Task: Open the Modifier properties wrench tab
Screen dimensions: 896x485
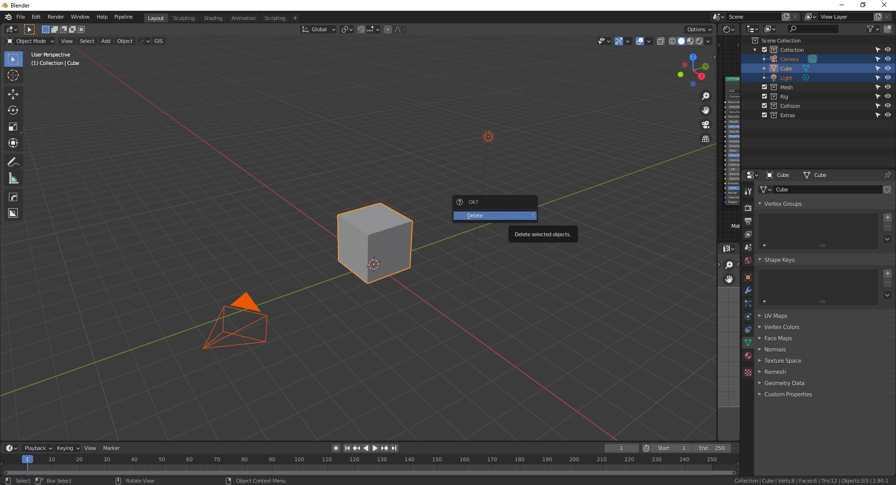Action: pyautogui.click(x=748, y=290)
